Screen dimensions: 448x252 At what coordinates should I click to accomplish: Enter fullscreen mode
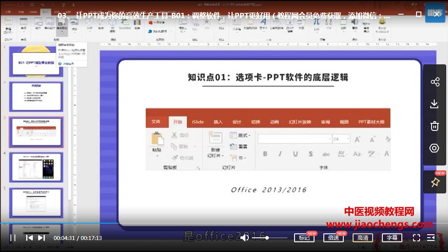(x=417, y=238)
